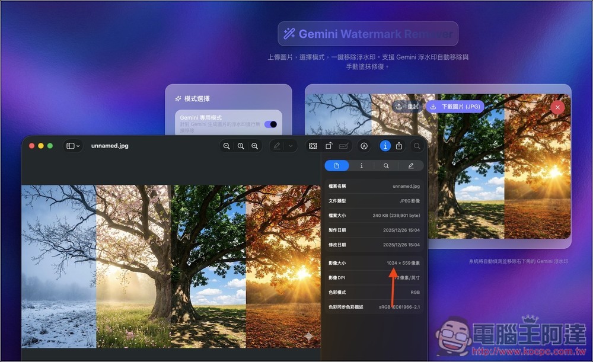
Task: Click the JPEG影像 value
Action: click(410, 201)
